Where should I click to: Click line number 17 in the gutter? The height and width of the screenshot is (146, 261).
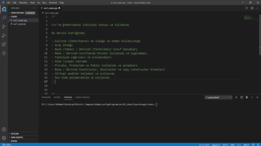pos(46,82)
